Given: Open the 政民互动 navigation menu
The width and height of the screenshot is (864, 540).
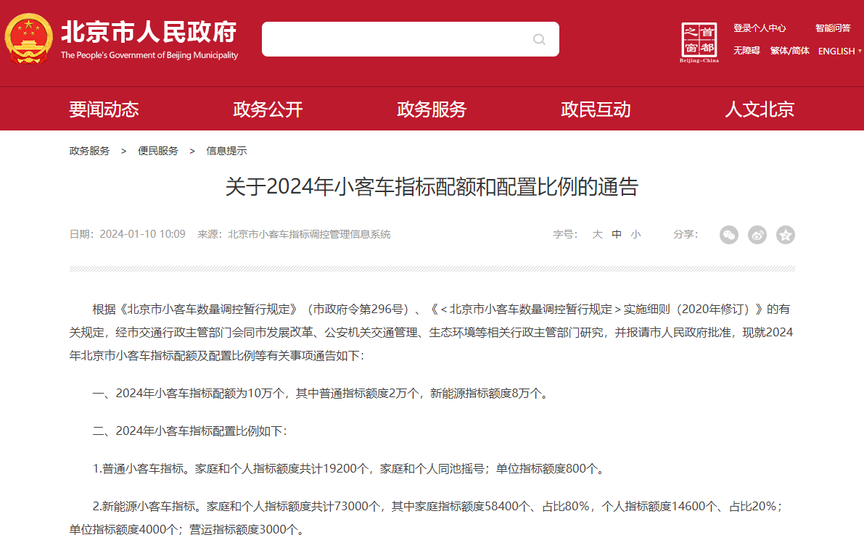Looking at the screenshot, I should point(596,109).
